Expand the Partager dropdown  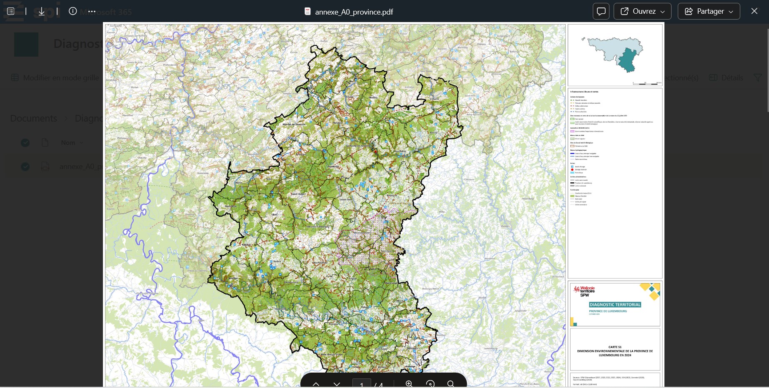click(x=708, y=11)
